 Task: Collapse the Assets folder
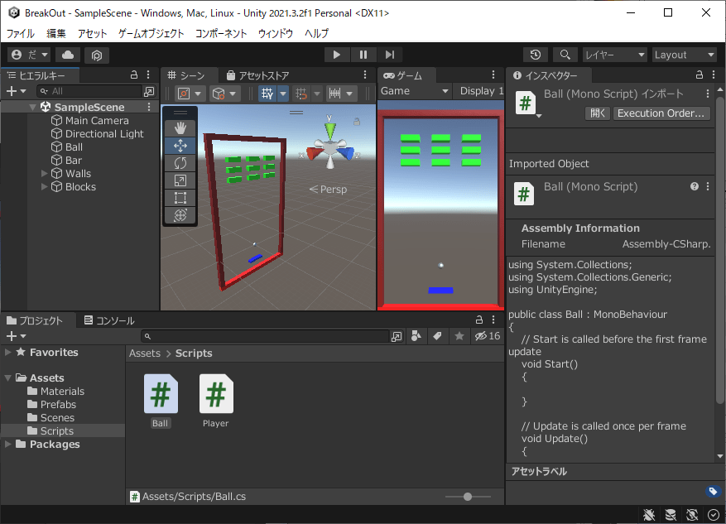8,378
